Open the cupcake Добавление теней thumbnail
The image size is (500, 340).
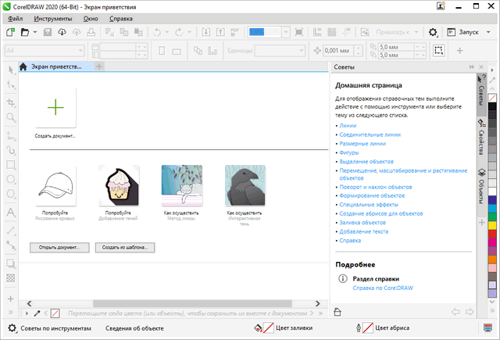click(119, 184)
